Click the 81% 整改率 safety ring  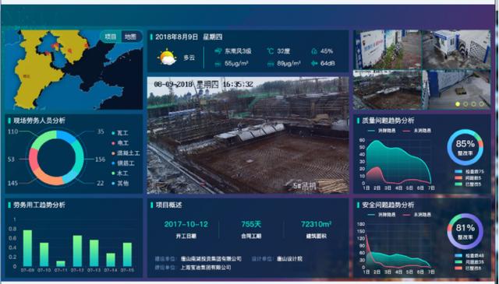coord(465,232)
